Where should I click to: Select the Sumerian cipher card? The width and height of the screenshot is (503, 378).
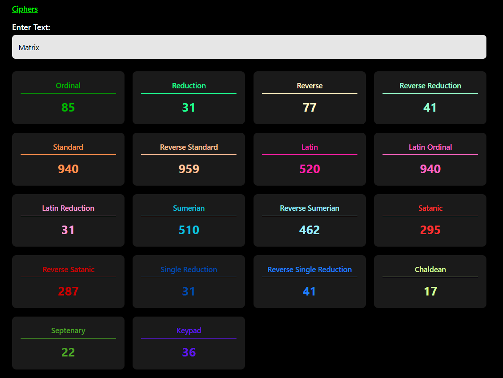point(189,220)
